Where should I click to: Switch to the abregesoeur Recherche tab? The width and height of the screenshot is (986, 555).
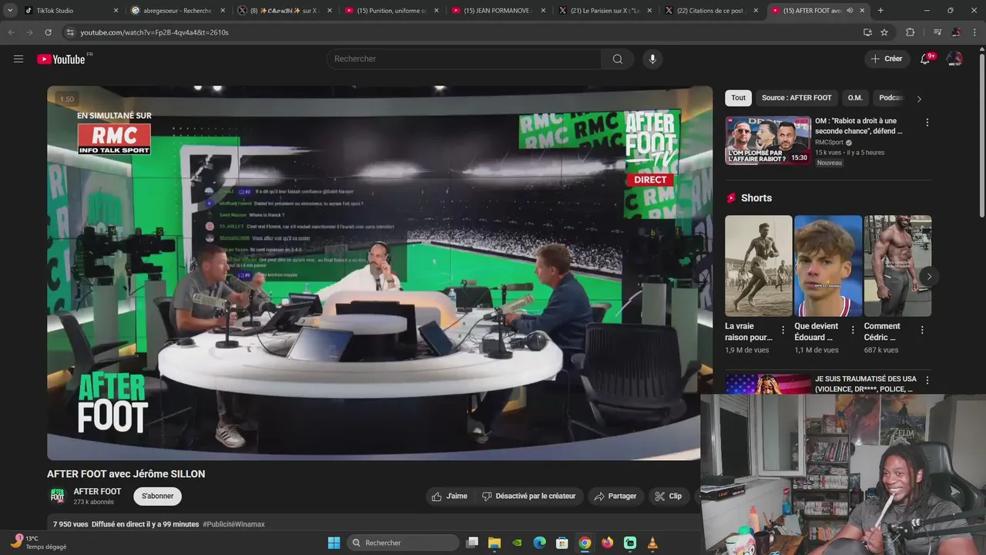177,11
